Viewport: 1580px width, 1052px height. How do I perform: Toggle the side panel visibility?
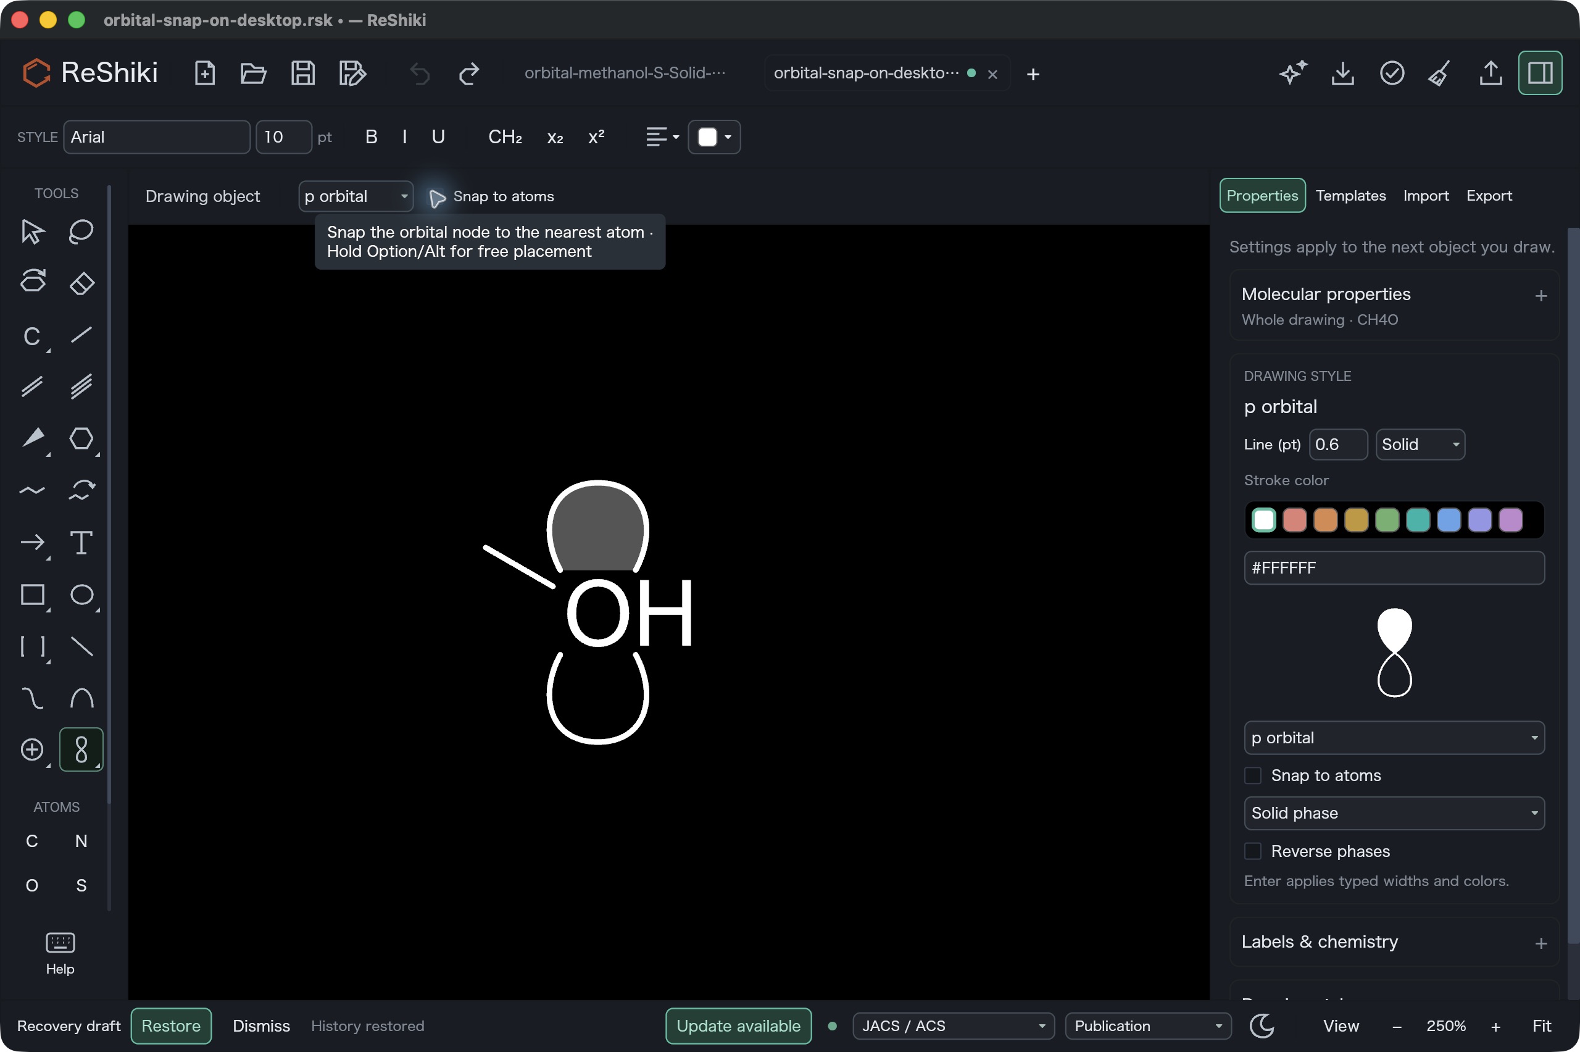pos(1540,73)
